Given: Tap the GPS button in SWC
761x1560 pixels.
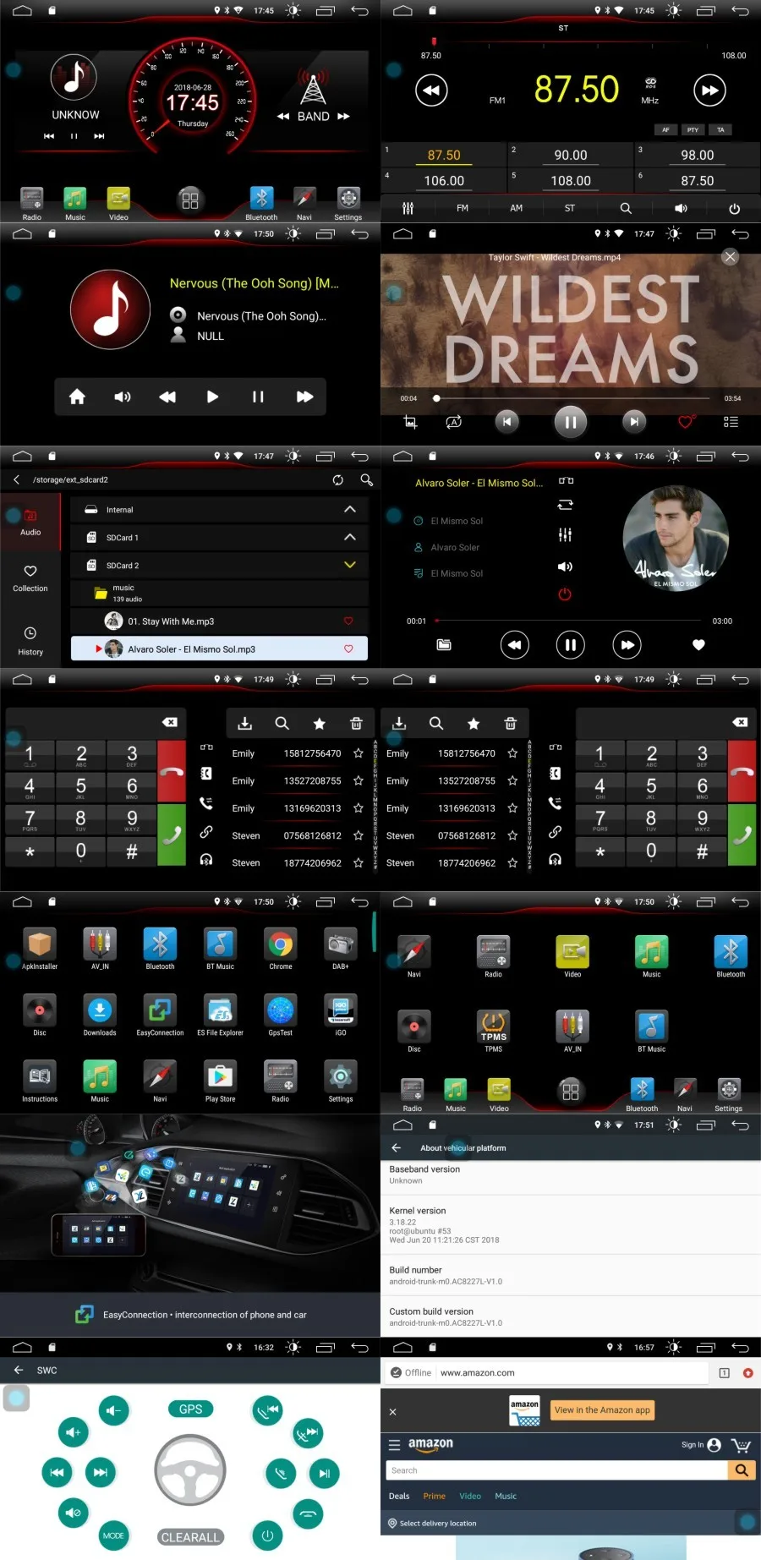Looking at the screenshot, I should coord(190,1409).
